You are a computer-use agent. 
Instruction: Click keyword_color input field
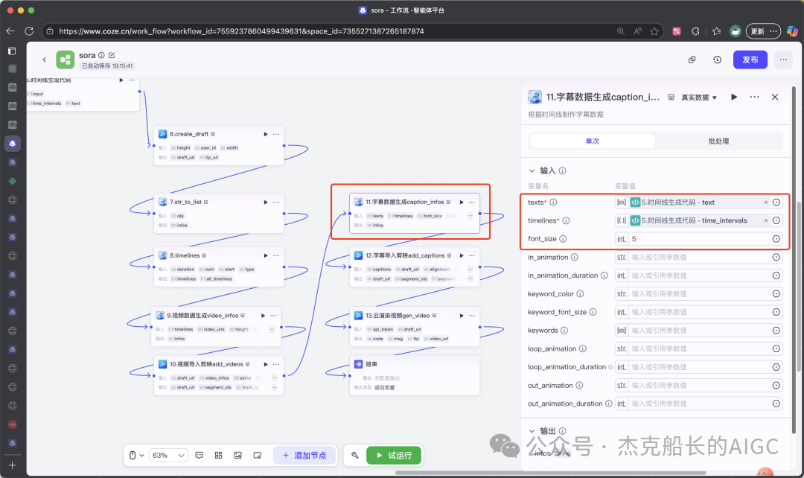pos(699,294)
